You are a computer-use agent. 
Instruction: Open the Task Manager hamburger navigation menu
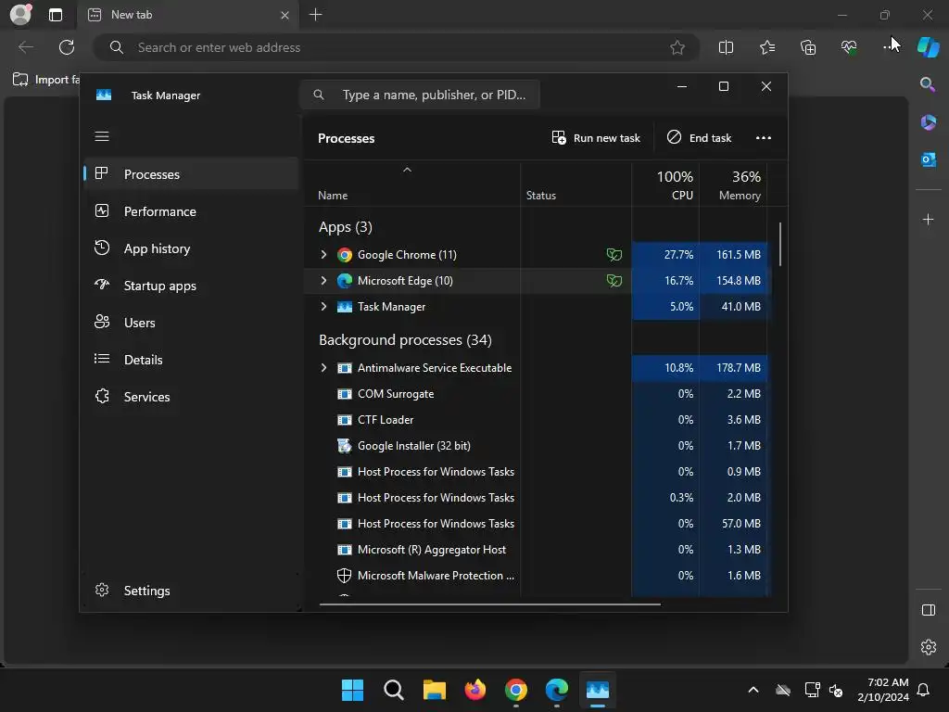pyautogui.click(x=102, y=136)
